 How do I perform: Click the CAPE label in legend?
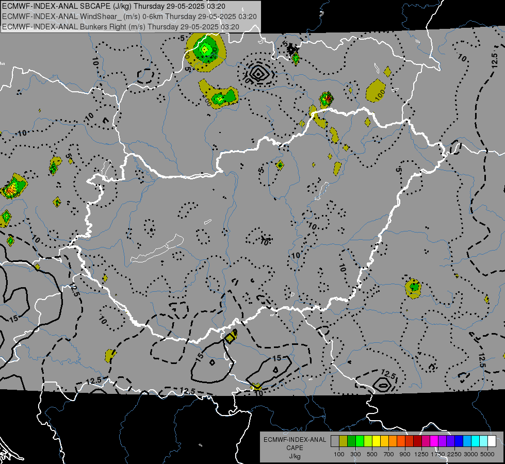pyautogui.click(x=295, y=448)
